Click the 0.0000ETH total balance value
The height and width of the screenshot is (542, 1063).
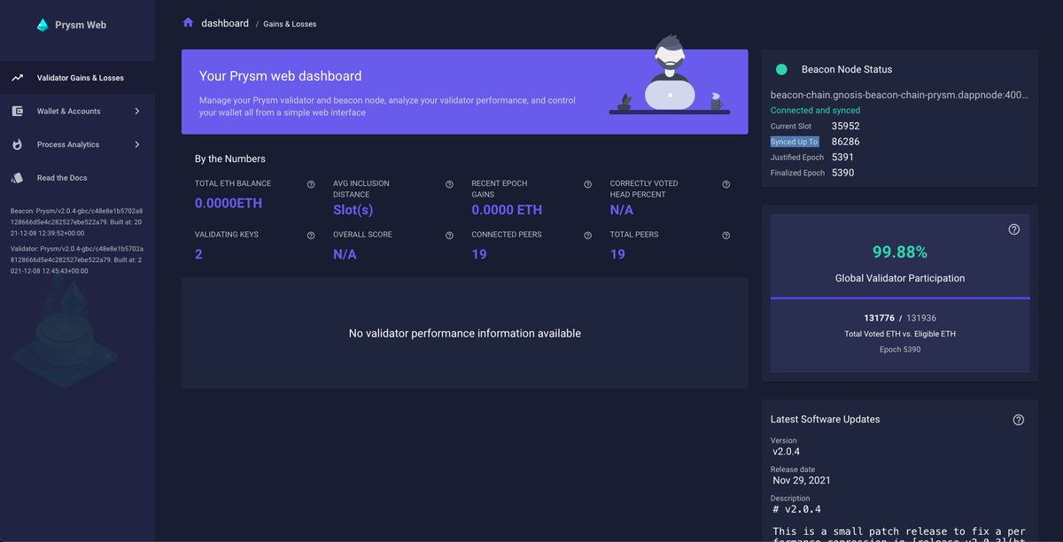coord(229,203)
